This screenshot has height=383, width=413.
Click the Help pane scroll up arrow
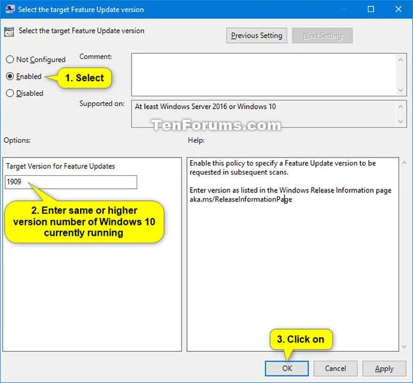[404, 163]
